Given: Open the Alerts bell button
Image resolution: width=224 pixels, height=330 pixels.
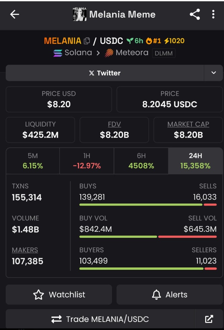Looking at the screenshot, I should [x=170, y=295].
